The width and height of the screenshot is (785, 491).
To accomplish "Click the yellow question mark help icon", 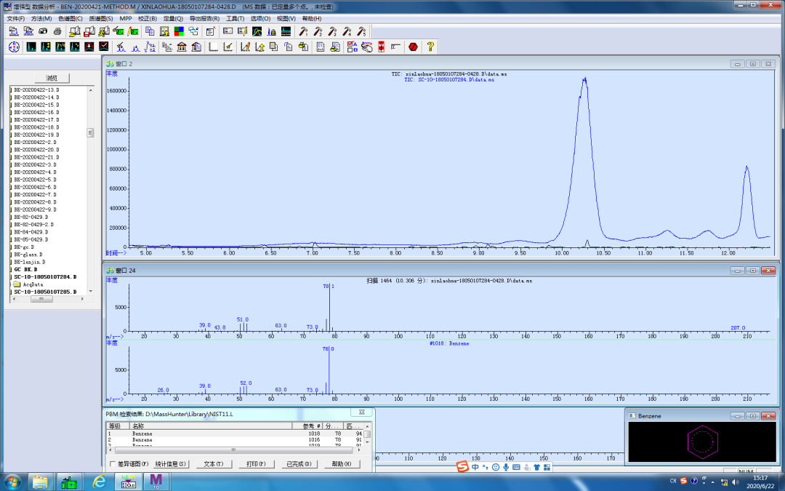I will 430,47.
